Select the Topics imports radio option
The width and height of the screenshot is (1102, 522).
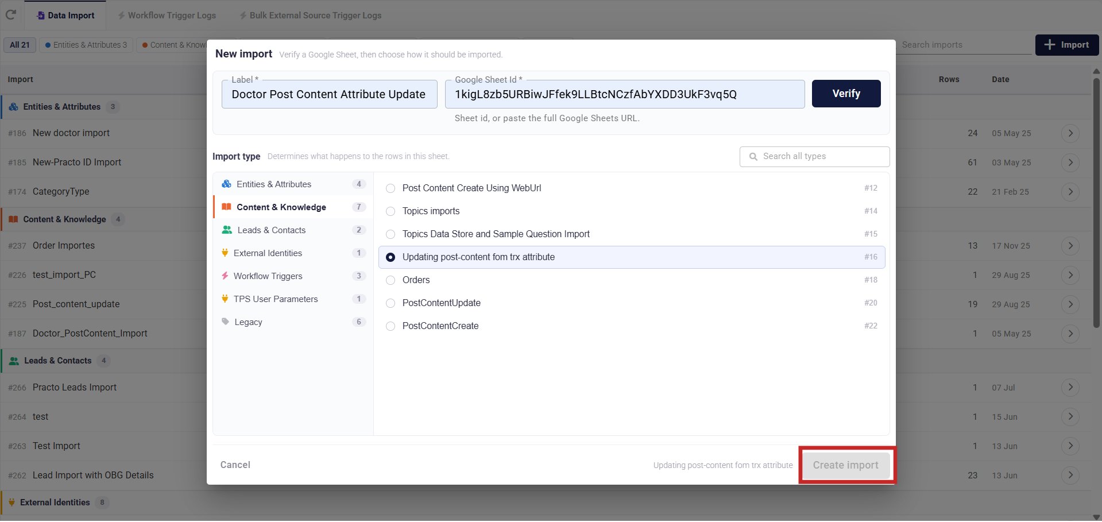click(x=390, y=211)
